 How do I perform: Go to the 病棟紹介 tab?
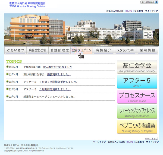[103, 50]
